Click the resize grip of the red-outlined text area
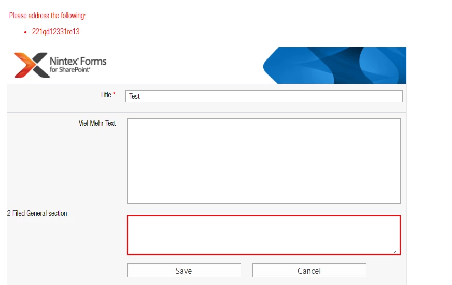This screenshot has height=285, width=452. 397,251
